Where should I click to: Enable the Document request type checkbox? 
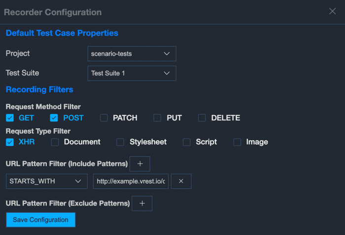click(55, 142)
